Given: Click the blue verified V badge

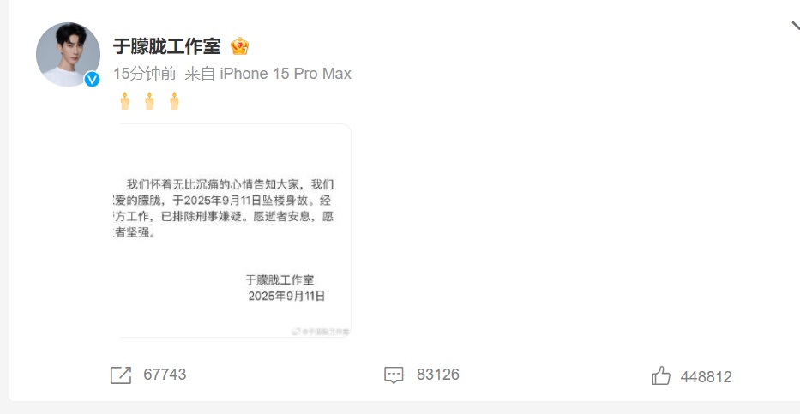Looking at the screenshot, I should [x=92, y=79].
